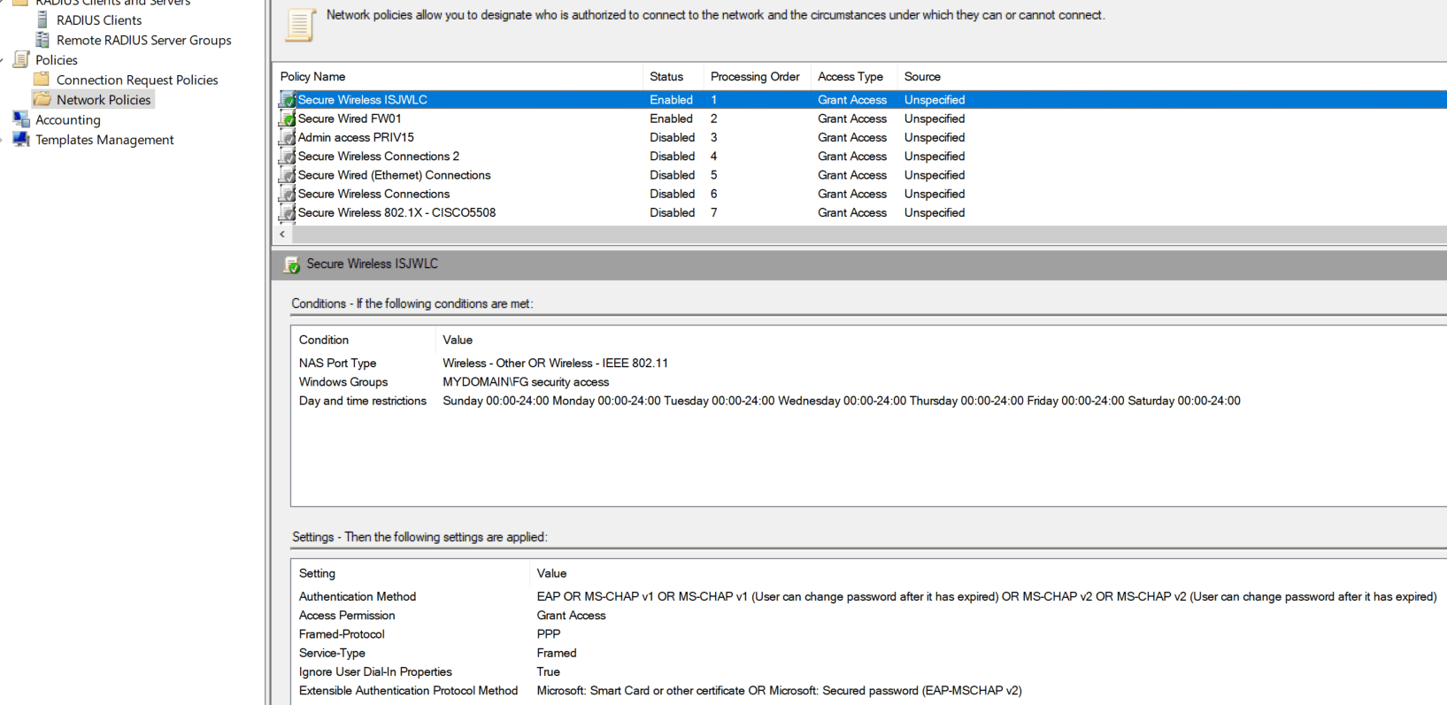Click the left scroll arrow of policy list
1447x705 pixels.
tap(282, 234)
